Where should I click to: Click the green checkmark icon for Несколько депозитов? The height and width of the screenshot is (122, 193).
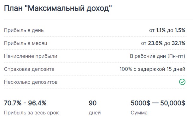coord(182,82)
